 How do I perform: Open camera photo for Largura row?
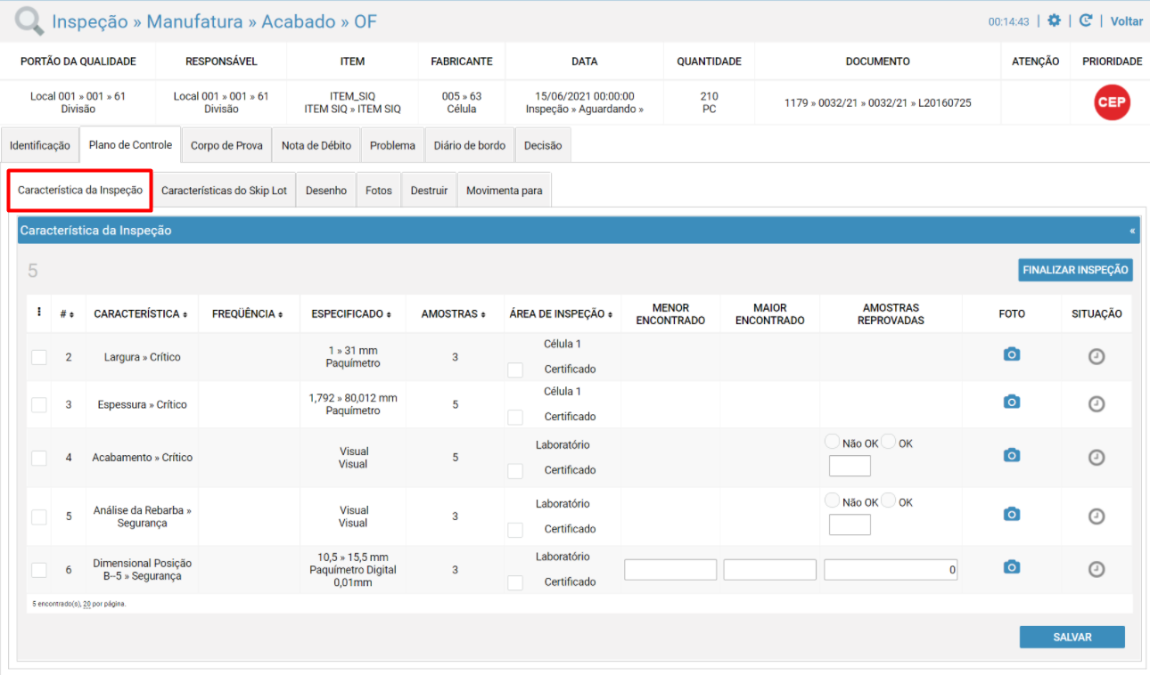1012,354
